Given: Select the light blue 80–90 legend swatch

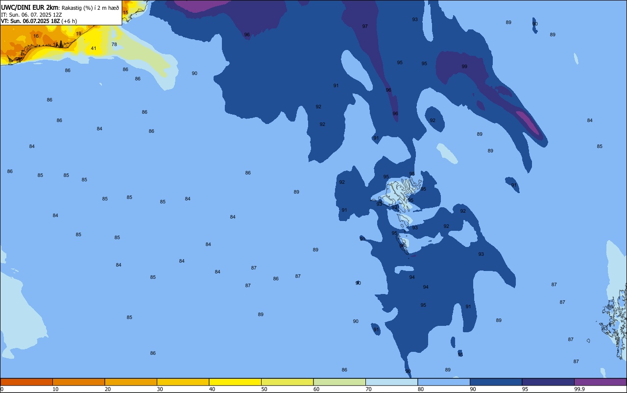Looking at the screenshot, I should tap(444, 382).
